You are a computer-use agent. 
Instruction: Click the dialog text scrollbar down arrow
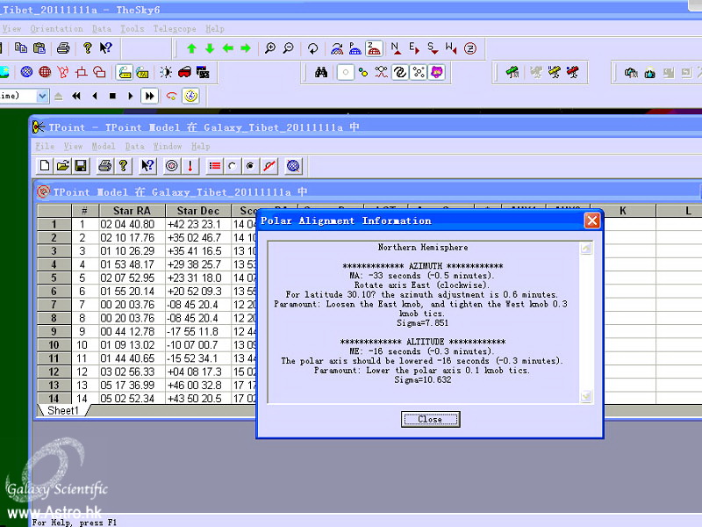click(x=586, y=397)
